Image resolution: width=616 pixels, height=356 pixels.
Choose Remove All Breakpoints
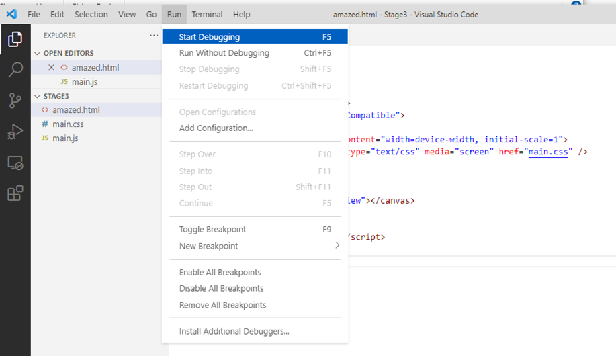pos(255,305)
